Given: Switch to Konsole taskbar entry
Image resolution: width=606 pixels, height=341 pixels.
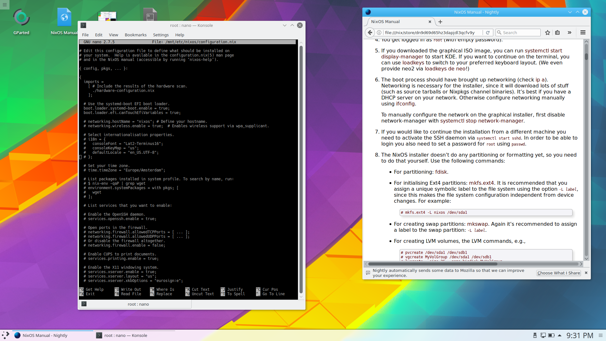Looking at the screenshot, I should point(135,335).
